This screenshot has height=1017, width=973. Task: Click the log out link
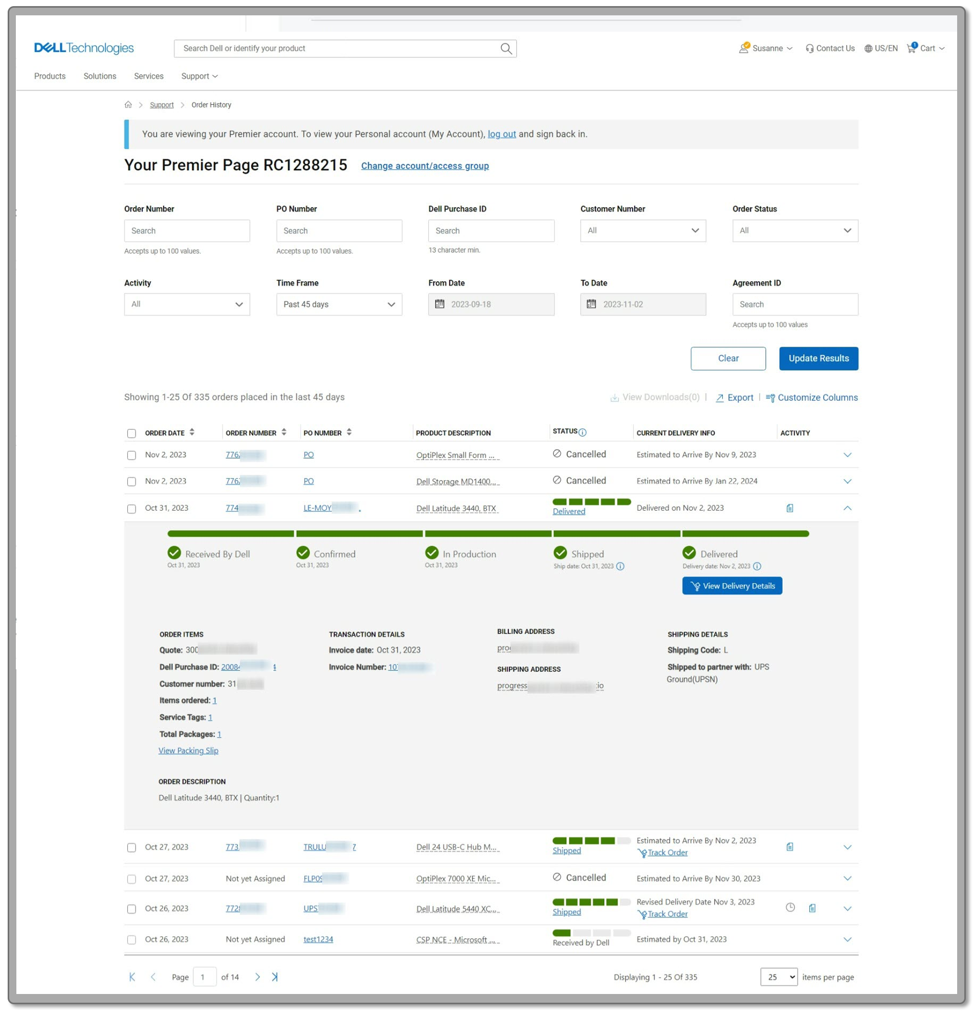click(x=501, y=134)
